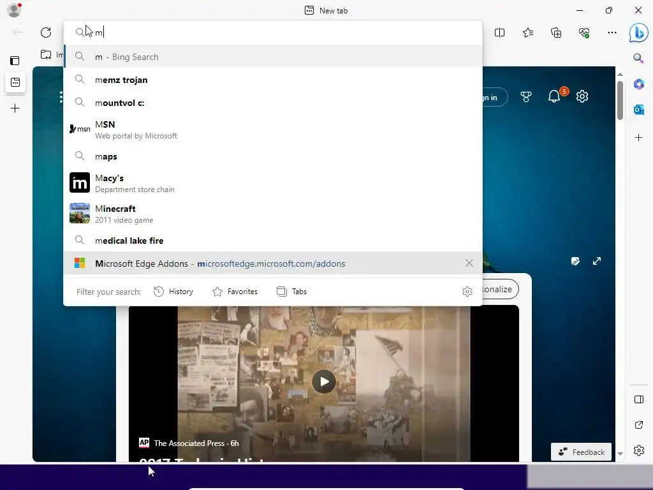Open the profile avatar icon
This screenshot has width=653, height=490.
click(x=15, y=10)
